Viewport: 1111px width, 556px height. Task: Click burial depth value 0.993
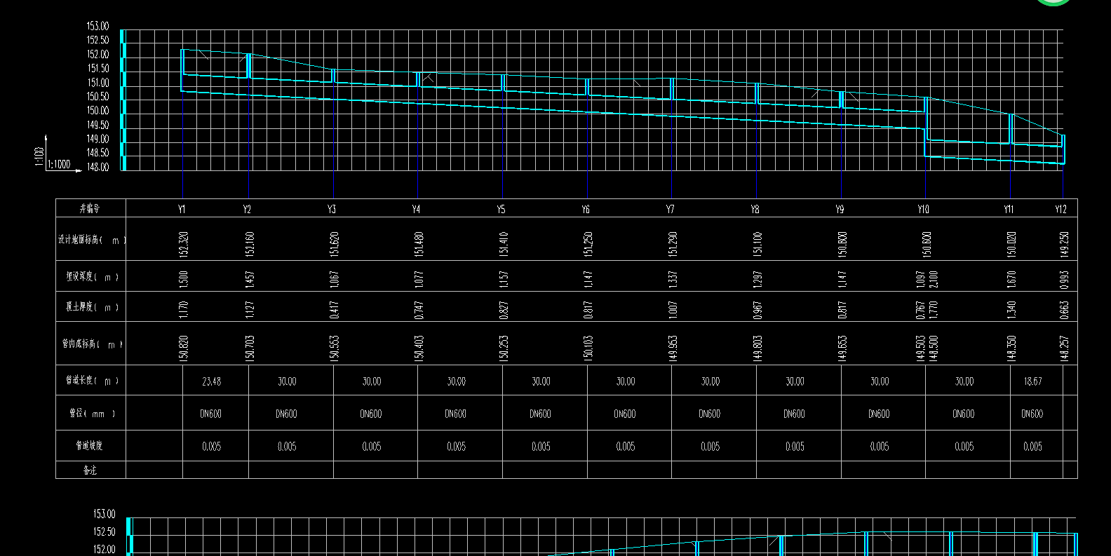[x=1065, y=279]
